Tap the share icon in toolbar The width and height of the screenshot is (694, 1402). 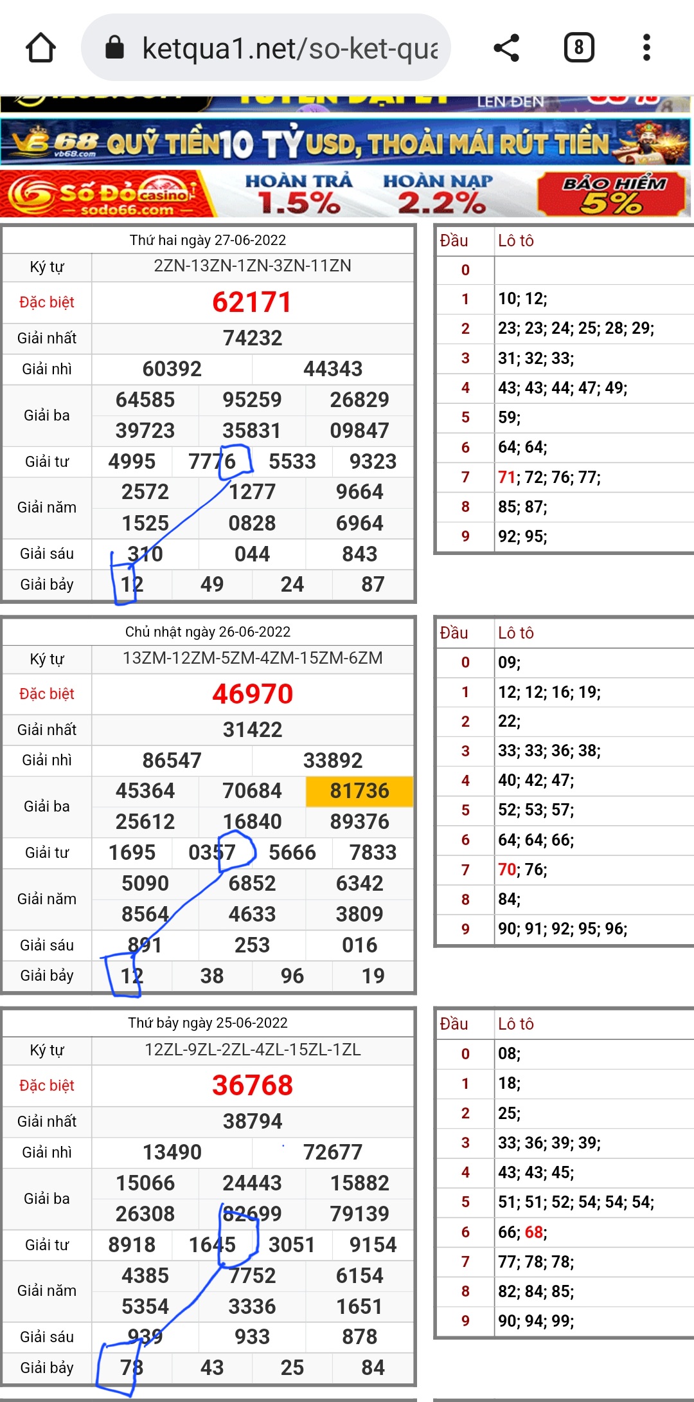coord(506,48)
